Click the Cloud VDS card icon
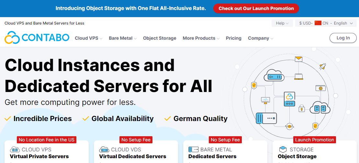359x163 pixels. click(x=104, y=150)
